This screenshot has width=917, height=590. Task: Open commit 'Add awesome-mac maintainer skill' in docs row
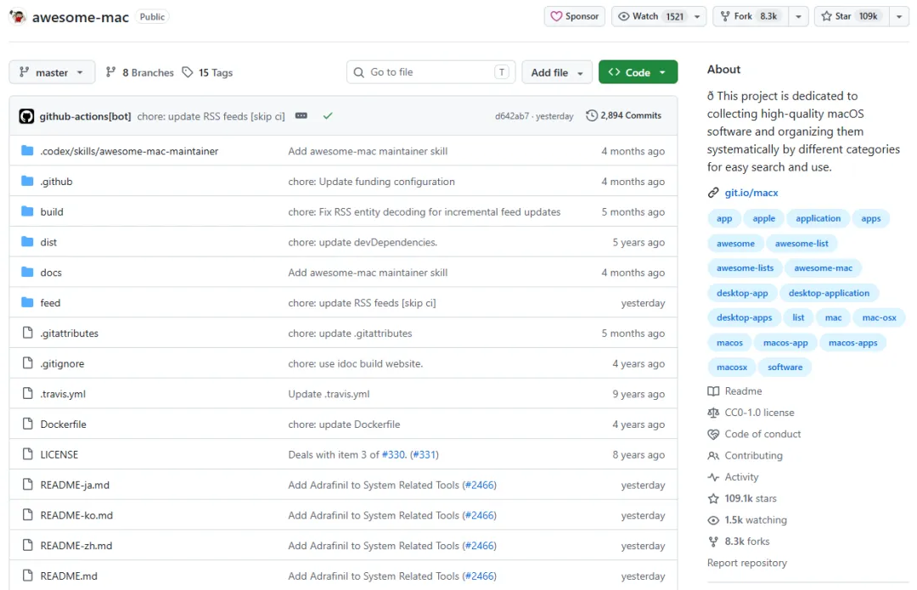click(x=368, y=273)
